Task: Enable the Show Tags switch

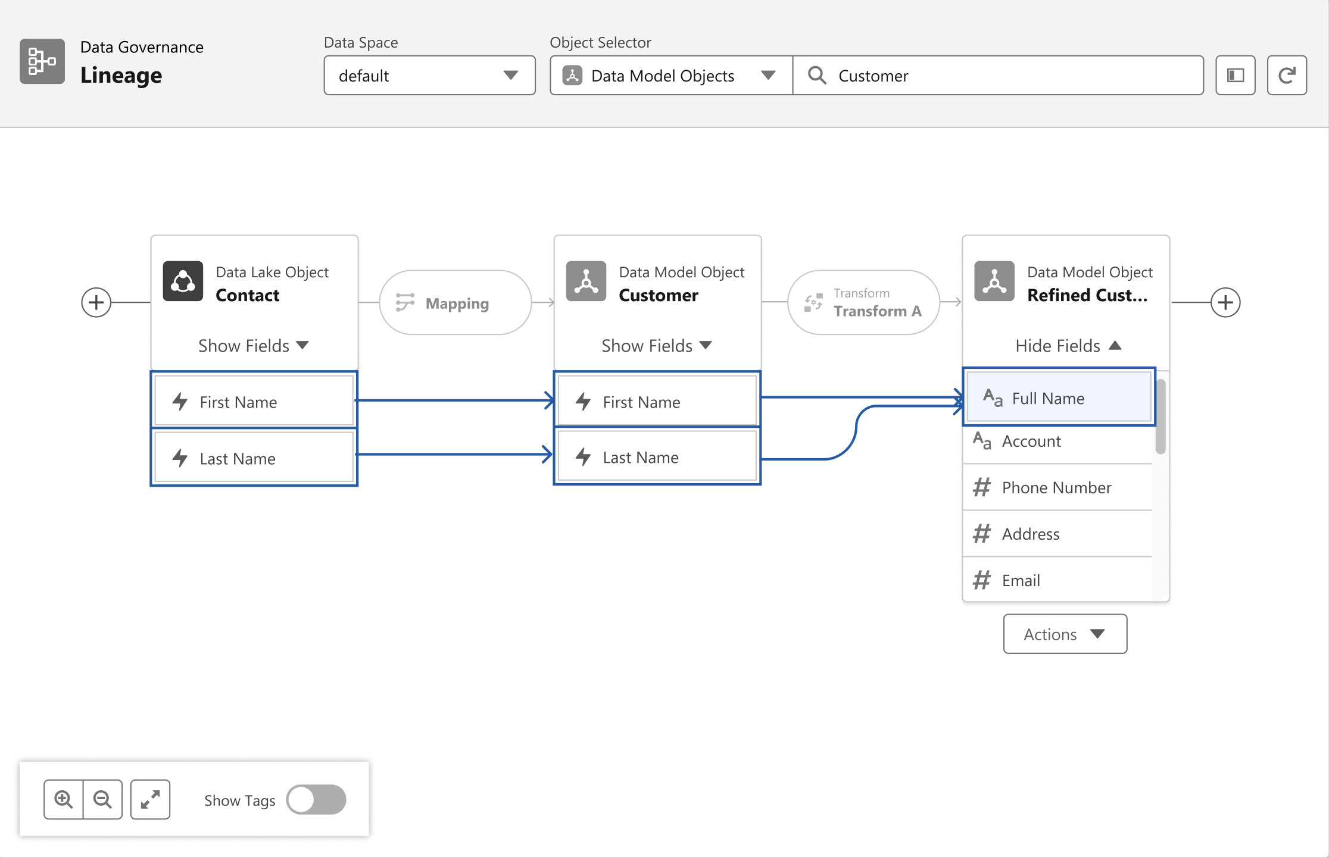Action: coord(316,799)
